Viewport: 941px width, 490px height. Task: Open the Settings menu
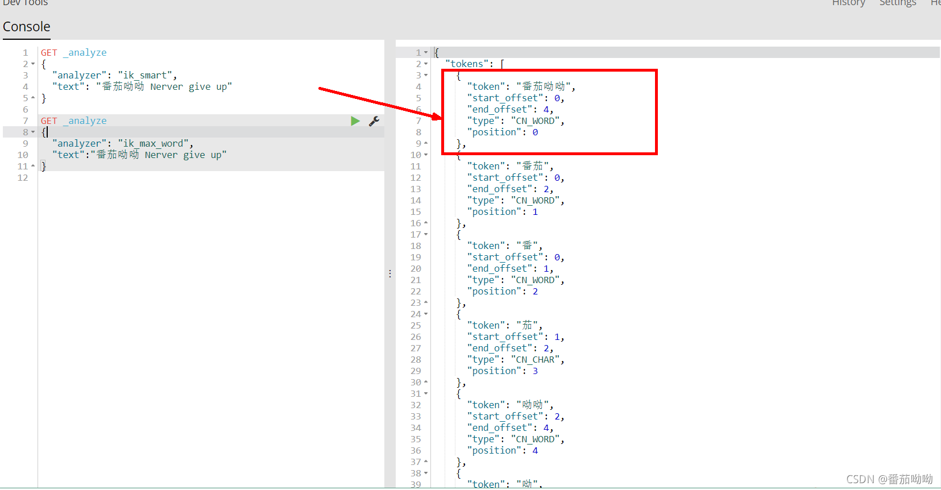point(898,3)
